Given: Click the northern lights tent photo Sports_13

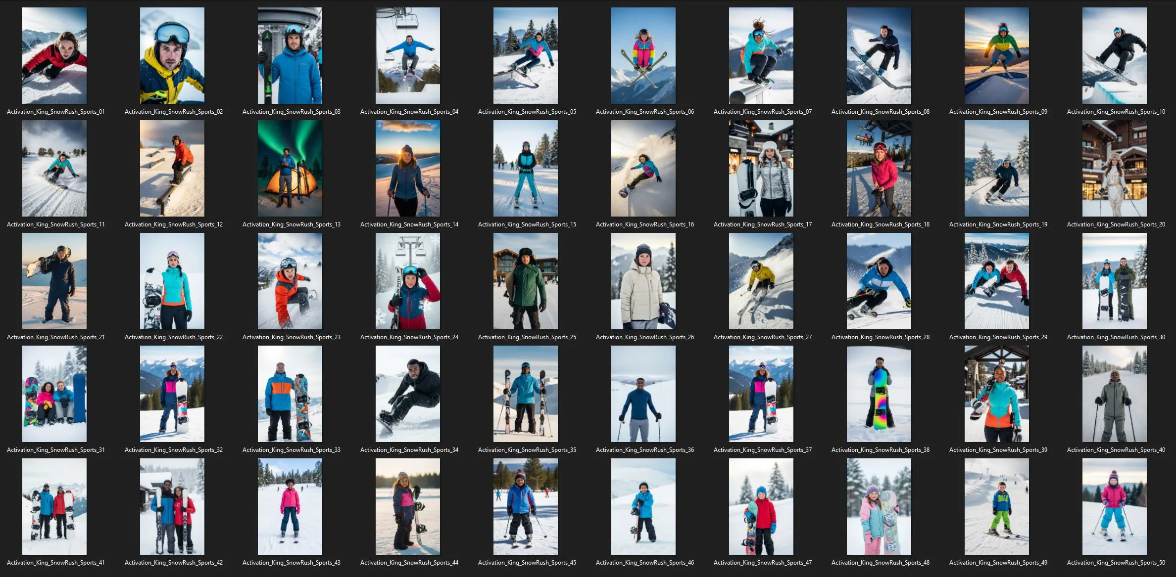Looking at the screenshot, I should point(290,168).
